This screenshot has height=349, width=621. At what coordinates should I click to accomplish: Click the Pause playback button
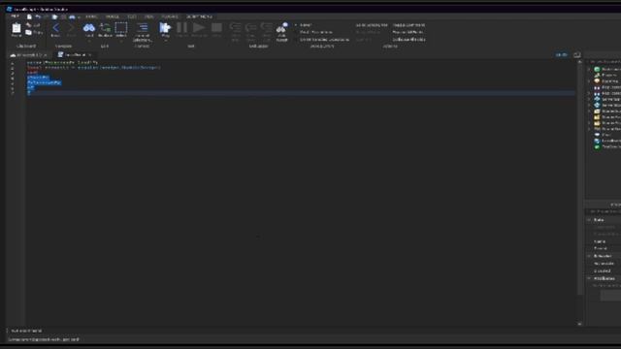pyautogui.click(x=181, y=27)
